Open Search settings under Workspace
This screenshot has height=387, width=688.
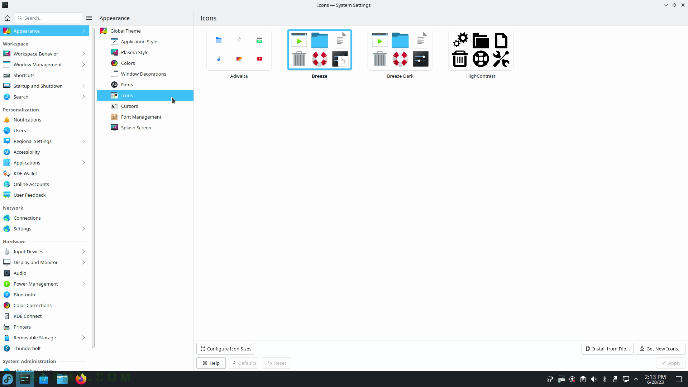coord(44,97)
